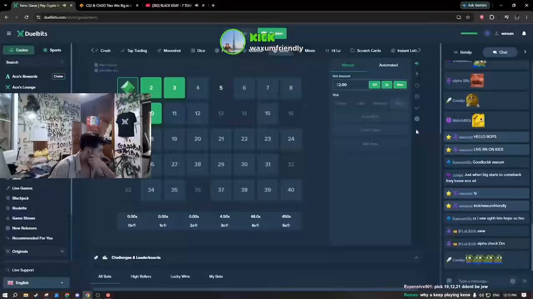This screenshot has height=299, width=533.
Task: Click the Bet Amount input field
Action: click(x=351, y=85)
